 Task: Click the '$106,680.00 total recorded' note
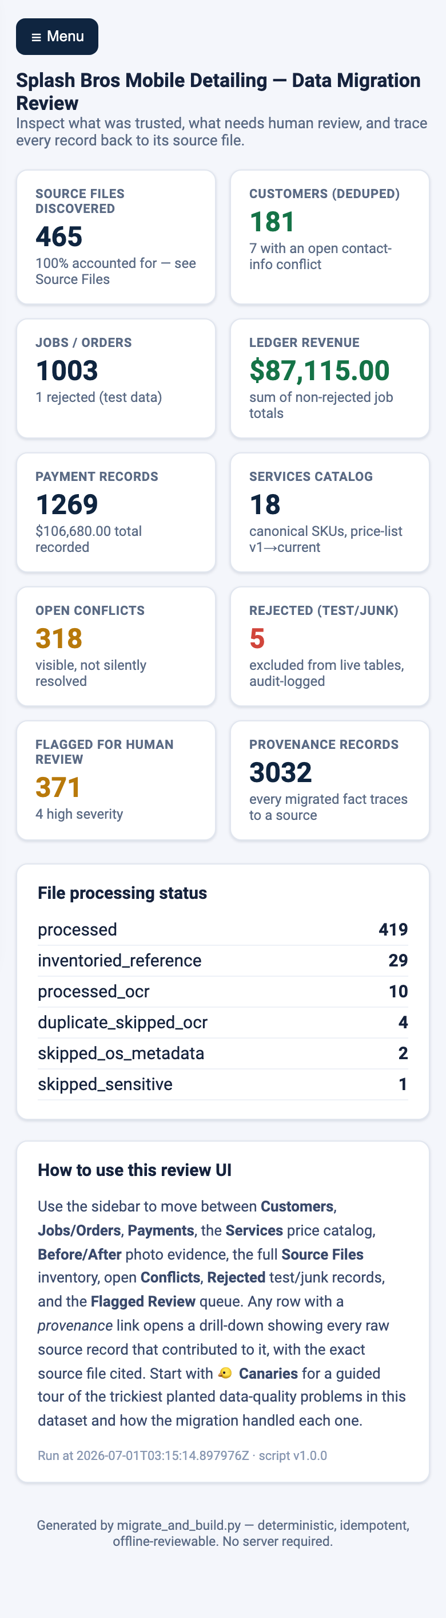click(89, 539)
